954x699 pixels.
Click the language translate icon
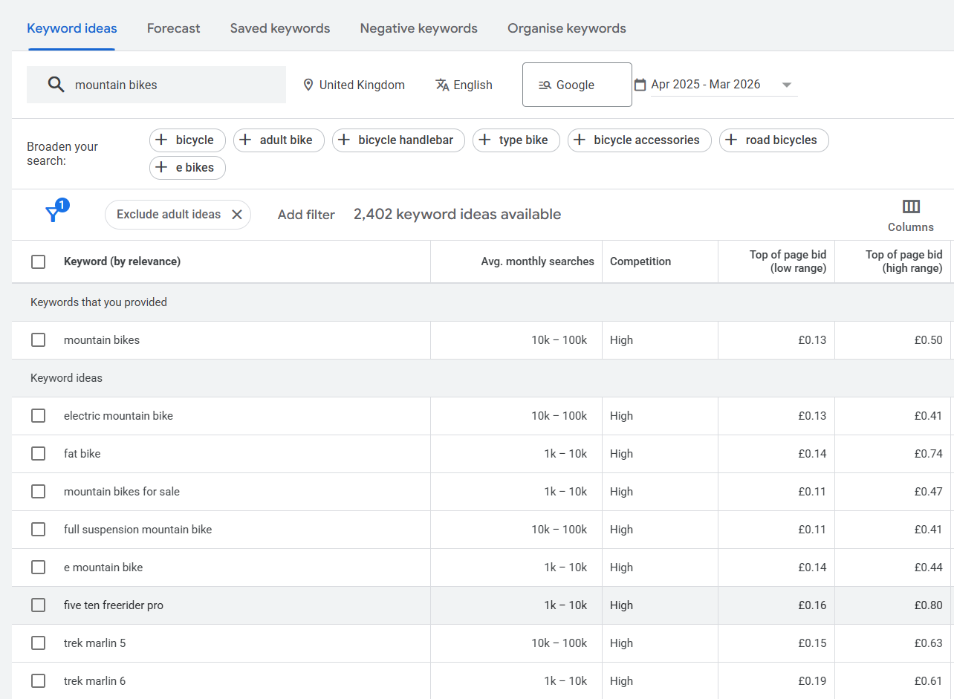442,85
